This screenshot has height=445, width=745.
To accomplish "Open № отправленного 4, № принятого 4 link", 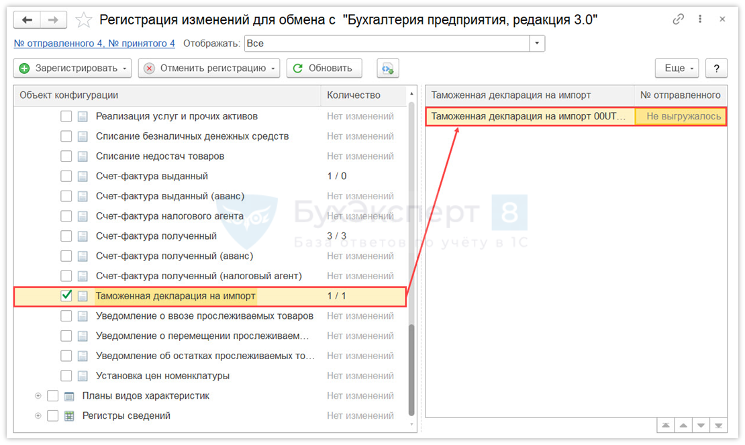I will click(x=94, y=43).
